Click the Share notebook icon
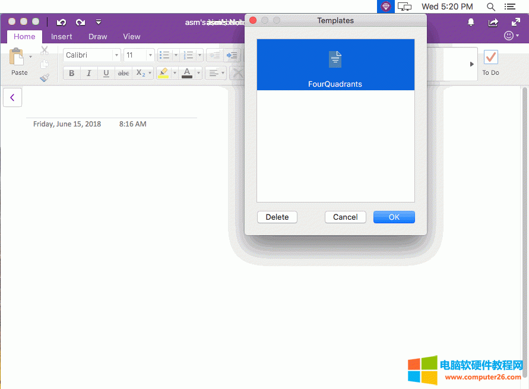This screenshot has height=389, width=529. [x=493, y=22]
